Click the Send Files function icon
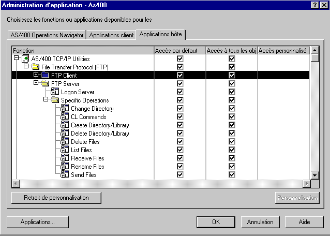The image size is (330, 236). (x=65, y=174)
